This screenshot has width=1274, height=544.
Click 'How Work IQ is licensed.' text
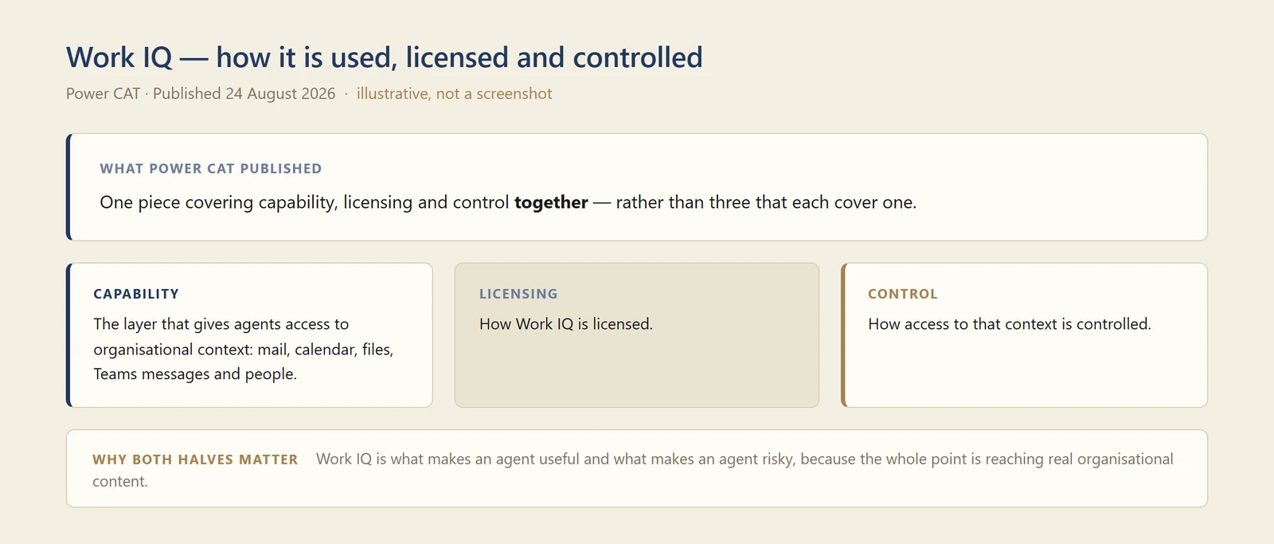pos(566,324)
